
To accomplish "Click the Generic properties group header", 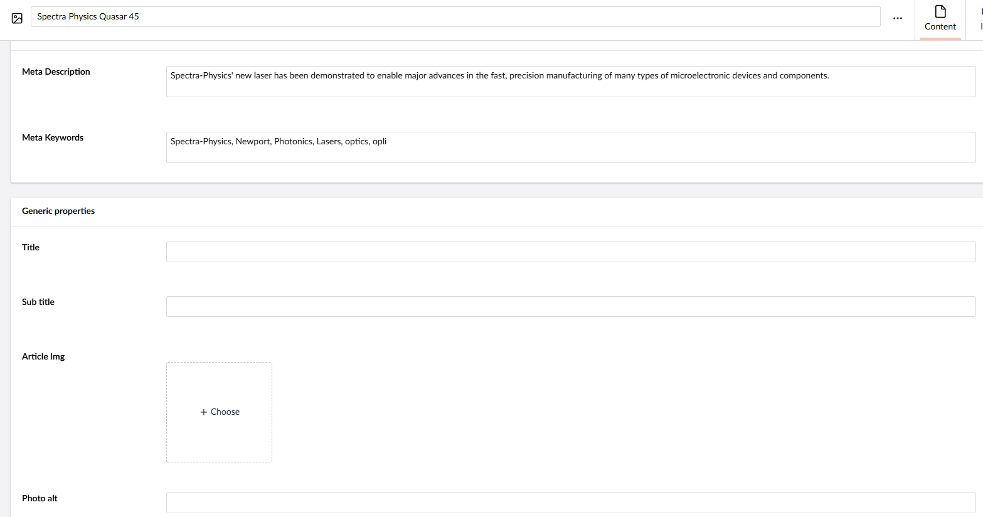I will pos(58,211).
